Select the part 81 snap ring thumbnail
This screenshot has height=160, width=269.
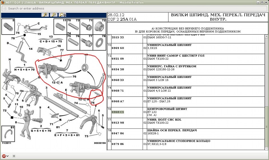tap(8, 134)
